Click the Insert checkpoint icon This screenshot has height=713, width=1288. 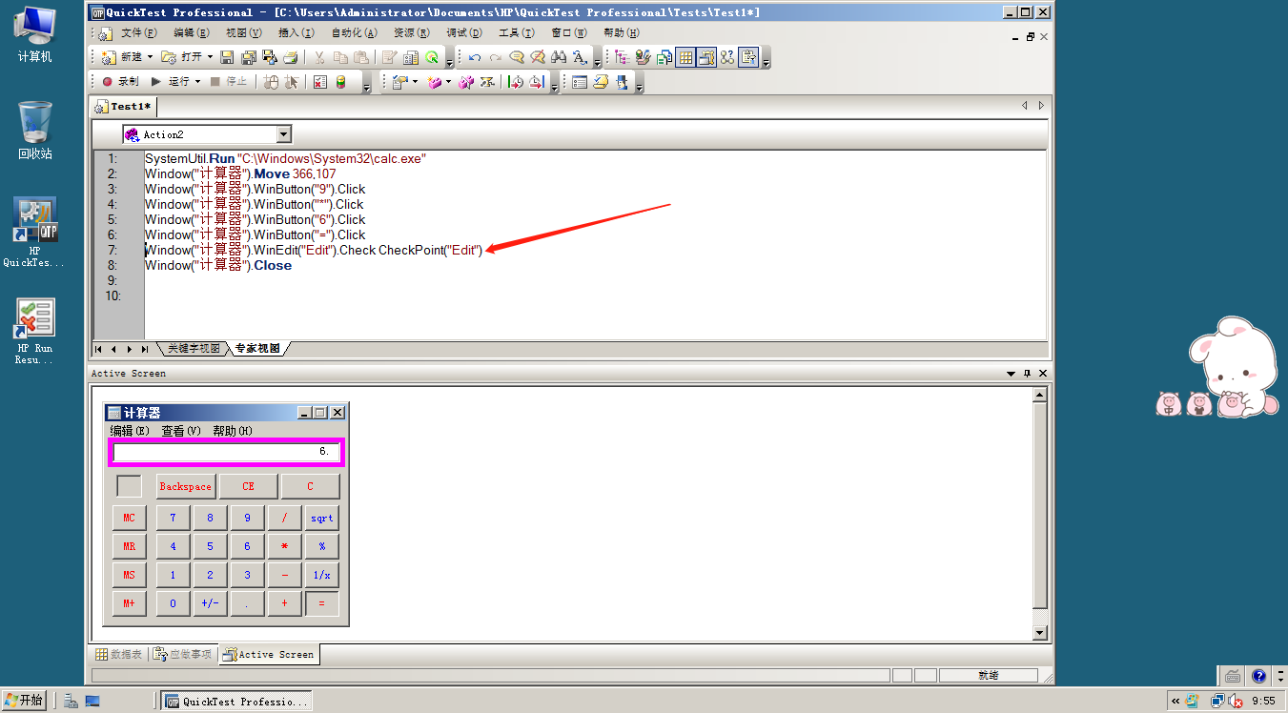[400, 82]
